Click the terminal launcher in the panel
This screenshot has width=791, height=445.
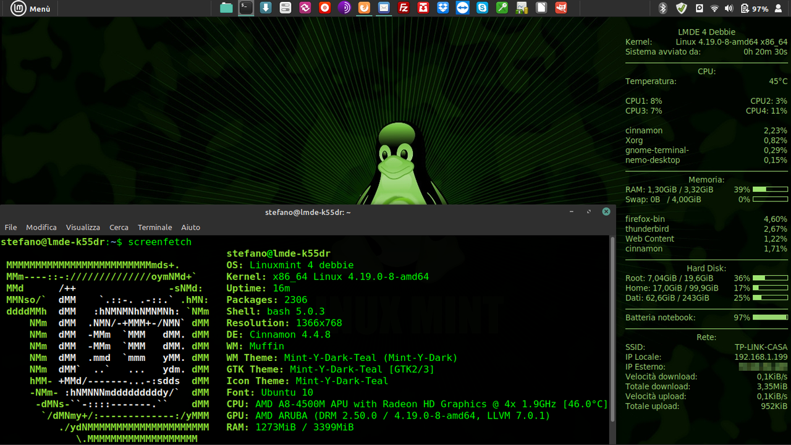point(246,8)
